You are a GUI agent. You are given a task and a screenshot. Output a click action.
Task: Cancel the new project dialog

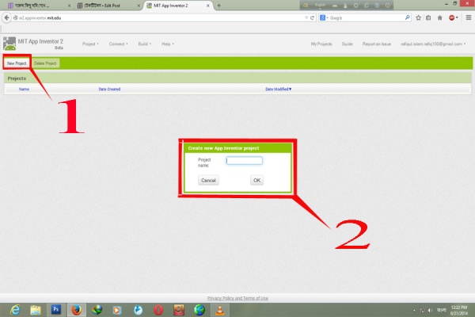[x=208, y=180]
